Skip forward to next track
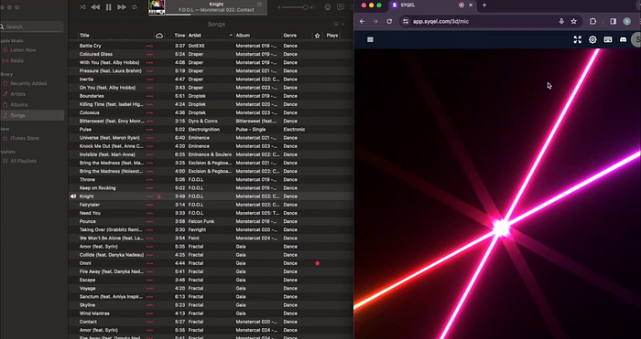The width and height of the screenshot is (641, 339). point(122,7)
